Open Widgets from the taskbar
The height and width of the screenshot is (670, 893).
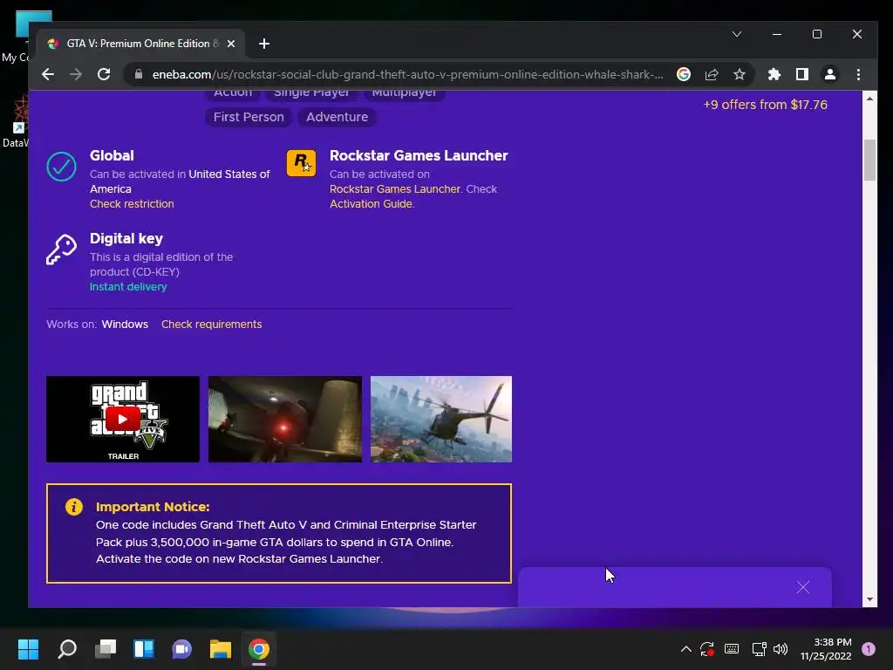144,649
